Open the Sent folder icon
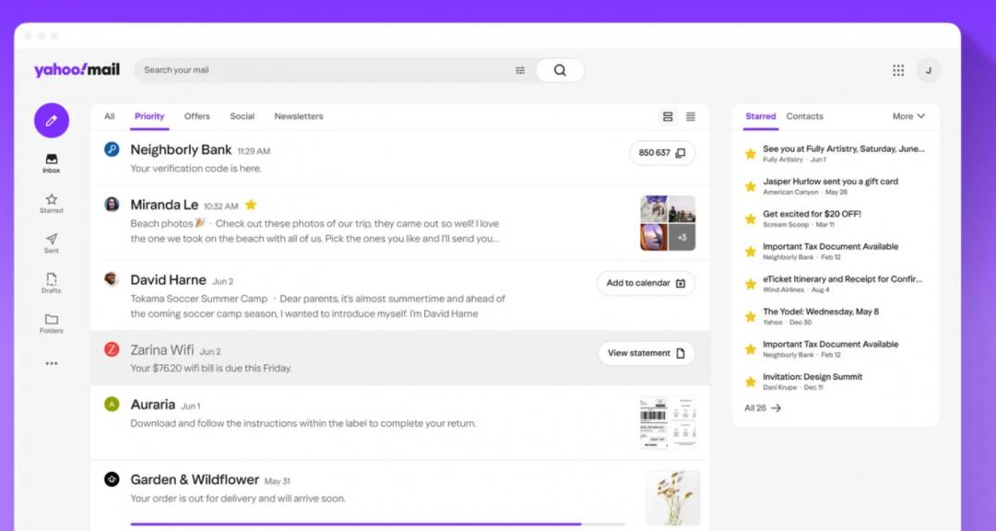The width and height of the screenshot is (996, 531). 52,242
